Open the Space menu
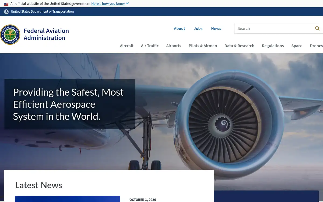Screen dimensions: 323x202 pyautogui.click(x=297, y=46)
